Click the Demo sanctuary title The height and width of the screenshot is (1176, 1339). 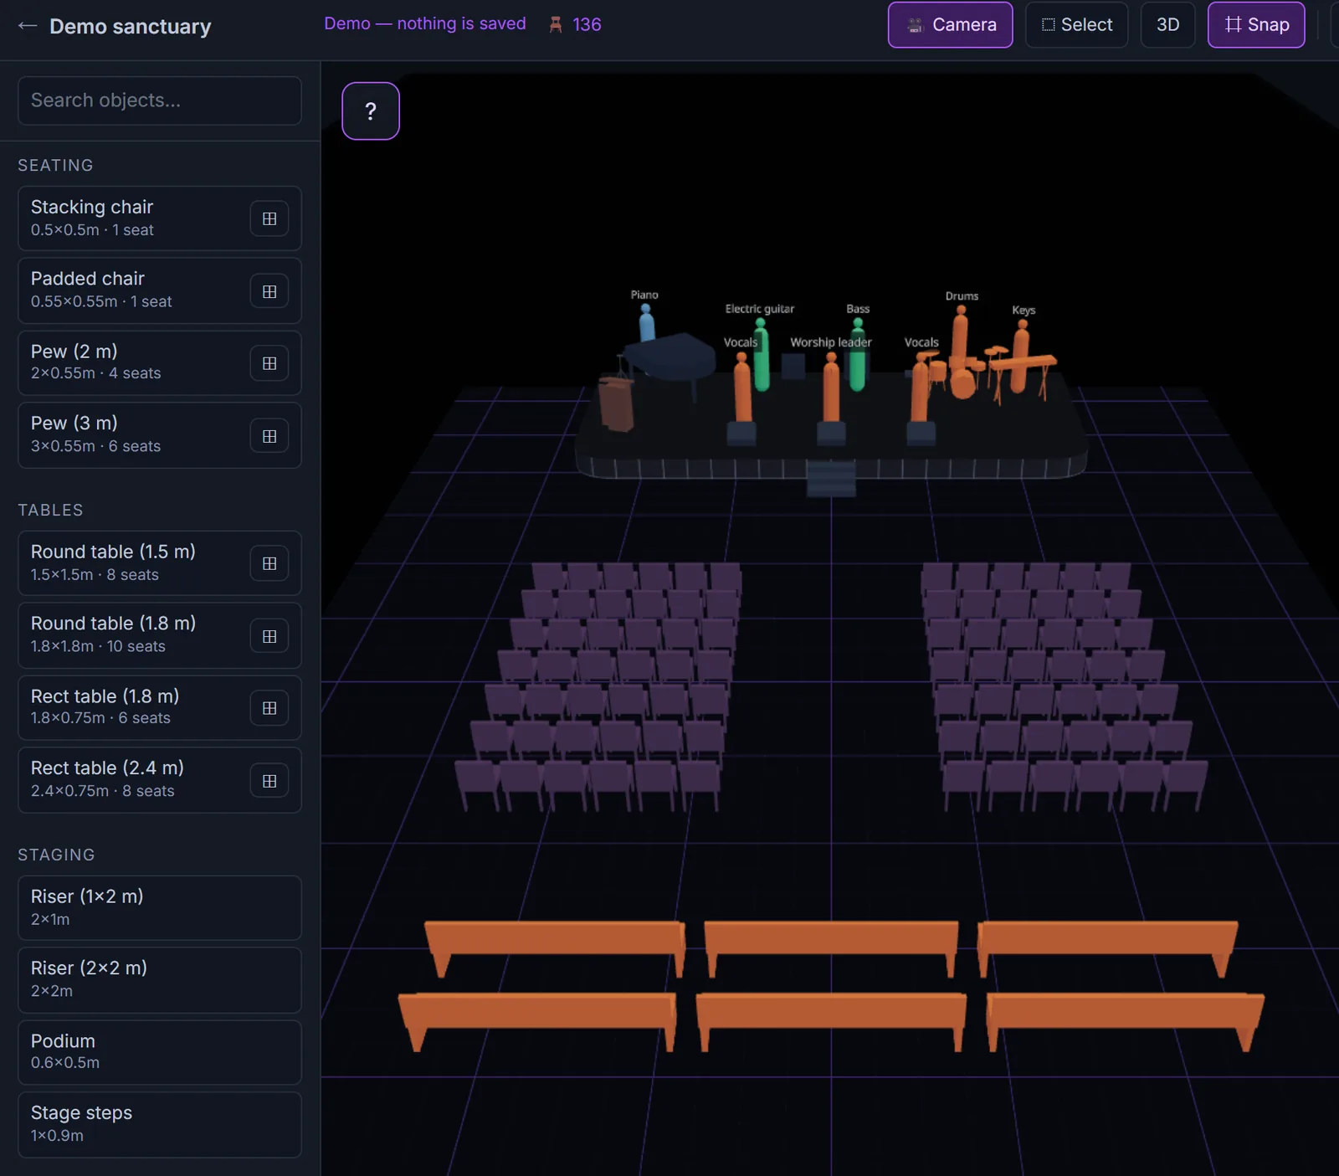(131, 26)
